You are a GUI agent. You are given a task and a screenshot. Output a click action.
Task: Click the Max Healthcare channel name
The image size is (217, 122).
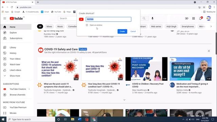click(x=139, y=90)
